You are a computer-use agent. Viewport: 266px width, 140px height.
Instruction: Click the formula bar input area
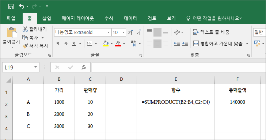click(179, 67)
